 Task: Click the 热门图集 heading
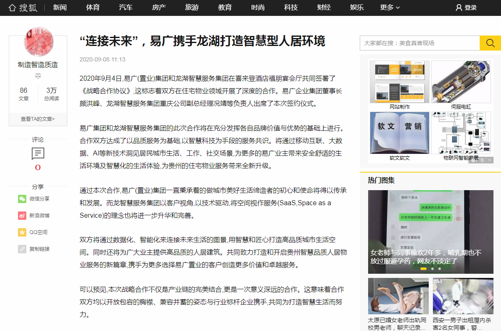point(381,180)
